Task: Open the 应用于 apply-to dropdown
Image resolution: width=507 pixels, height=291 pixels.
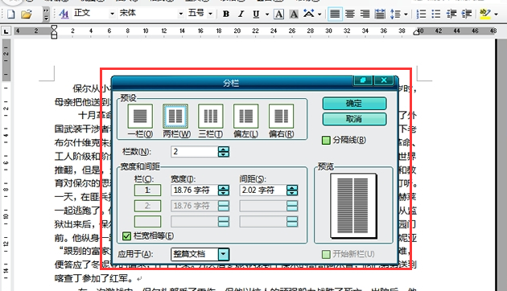Action: click(x=224, y=254)
